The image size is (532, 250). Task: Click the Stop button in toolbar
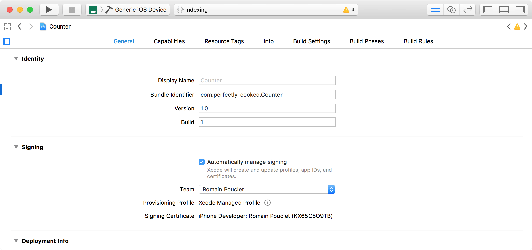point(72,10)
